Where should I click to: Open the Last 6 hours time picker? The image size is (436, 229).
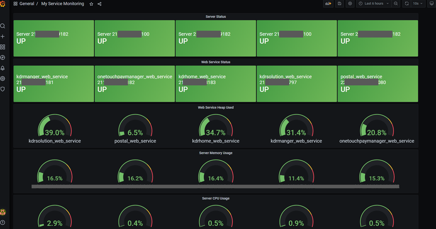coord(374,4)
